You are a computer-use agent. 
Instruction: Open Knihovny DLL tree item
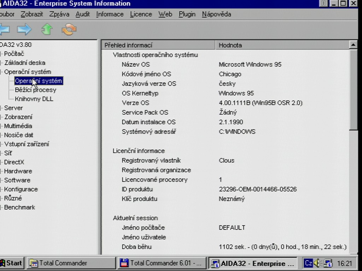[34, 99]
